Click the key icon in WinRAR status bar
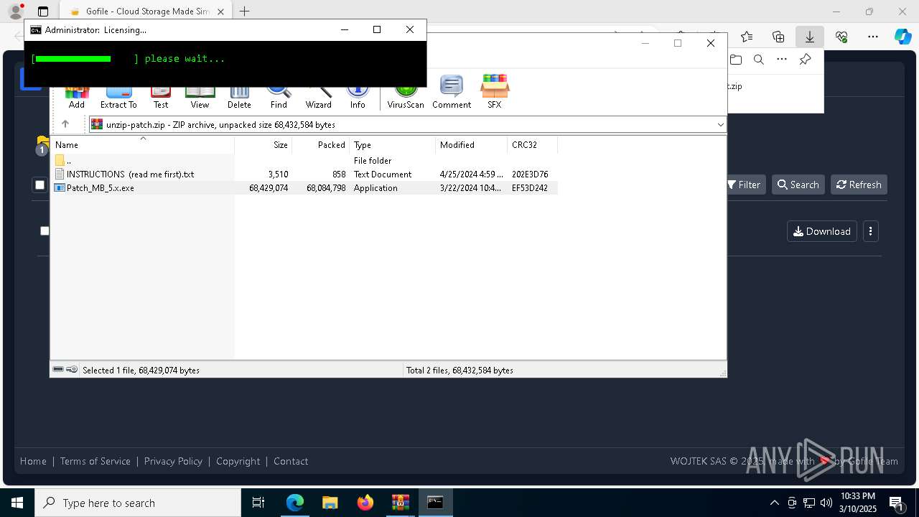 (72, 370)
